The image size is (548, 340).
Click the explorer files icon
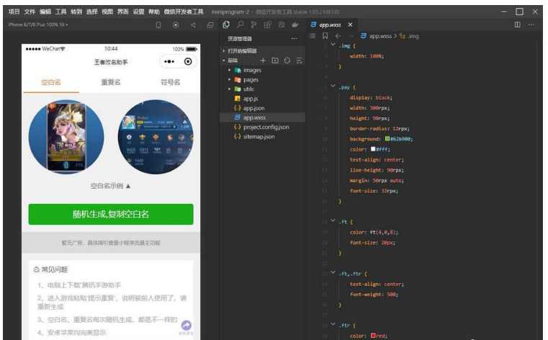point(226,24)
